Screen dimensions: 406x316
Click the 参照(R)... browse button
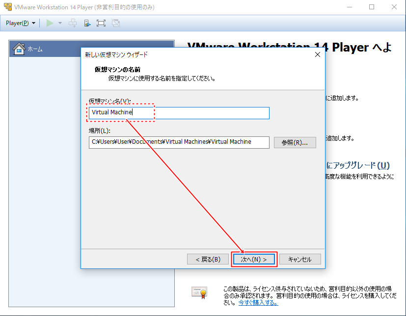click(295, 143)
